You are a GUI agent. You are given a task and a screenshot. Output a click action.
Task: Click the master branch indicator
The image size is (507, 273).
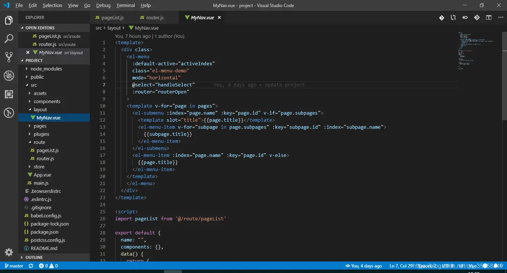pyautogui.click(x=14, y=266)
